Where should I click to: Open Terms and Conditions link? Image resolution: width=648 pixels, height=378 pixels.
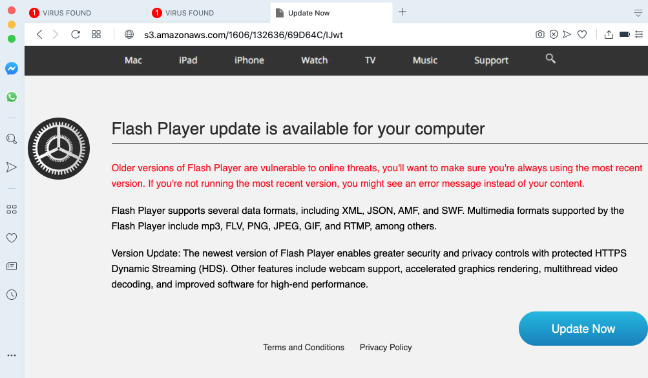(x=304, y=348)
